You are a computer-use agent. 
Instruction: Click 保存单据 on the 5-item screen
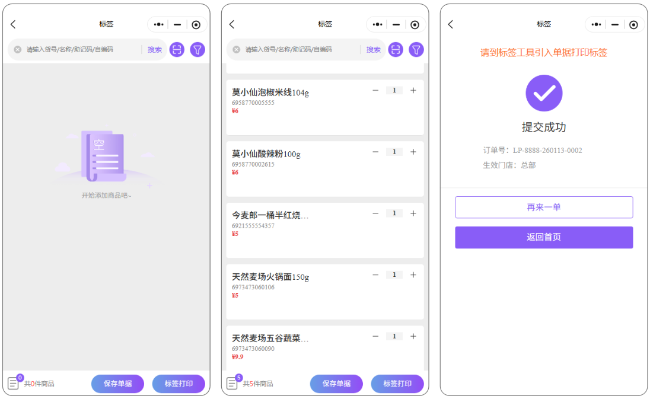click(x=337, y=384)
